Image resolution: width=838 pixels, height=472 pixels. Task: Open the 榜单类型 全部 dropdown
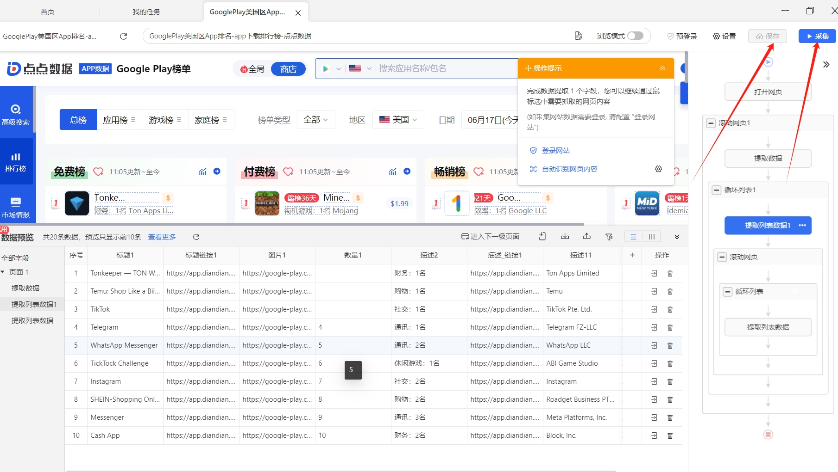click(x=315, y=120)
